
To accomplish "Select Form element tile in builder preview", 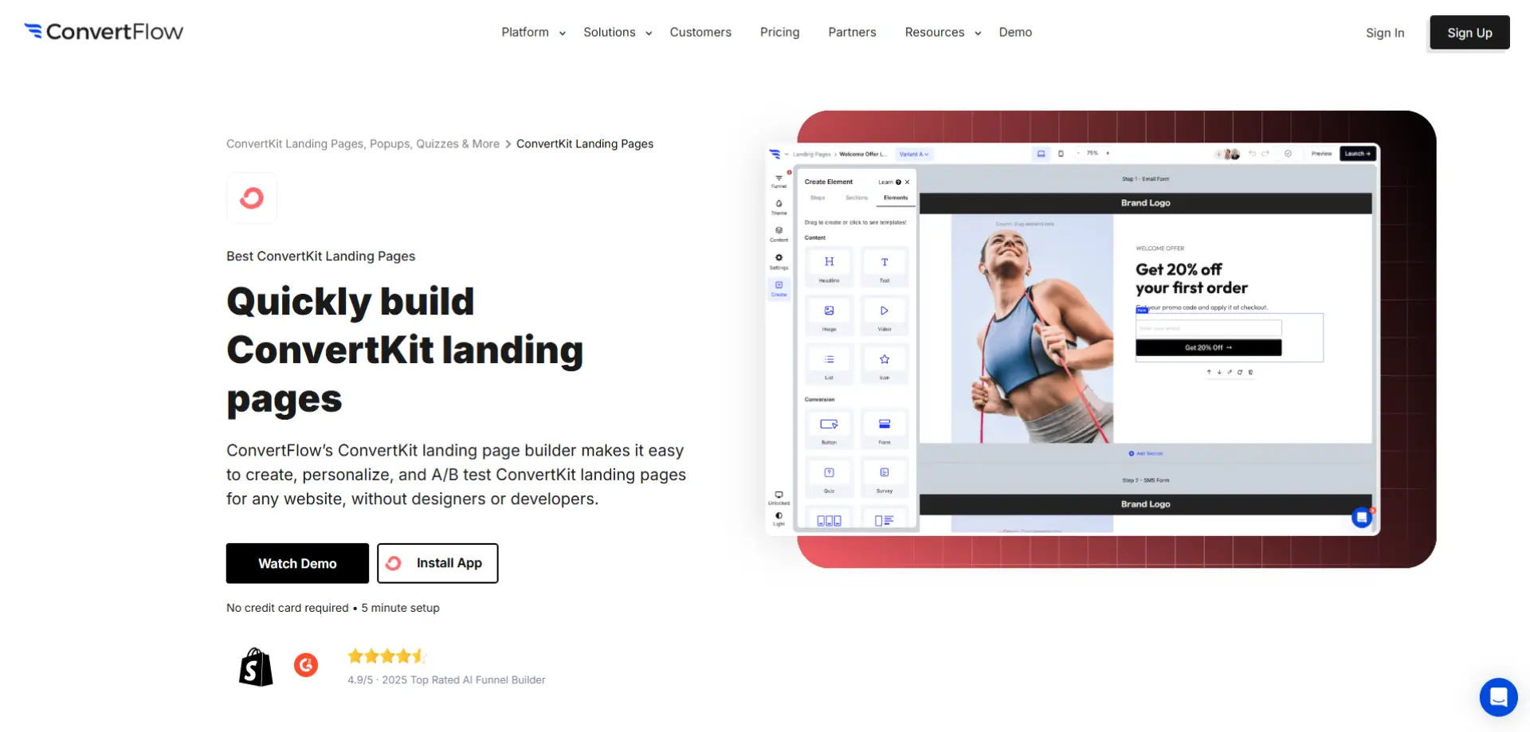I will (885, 429).
